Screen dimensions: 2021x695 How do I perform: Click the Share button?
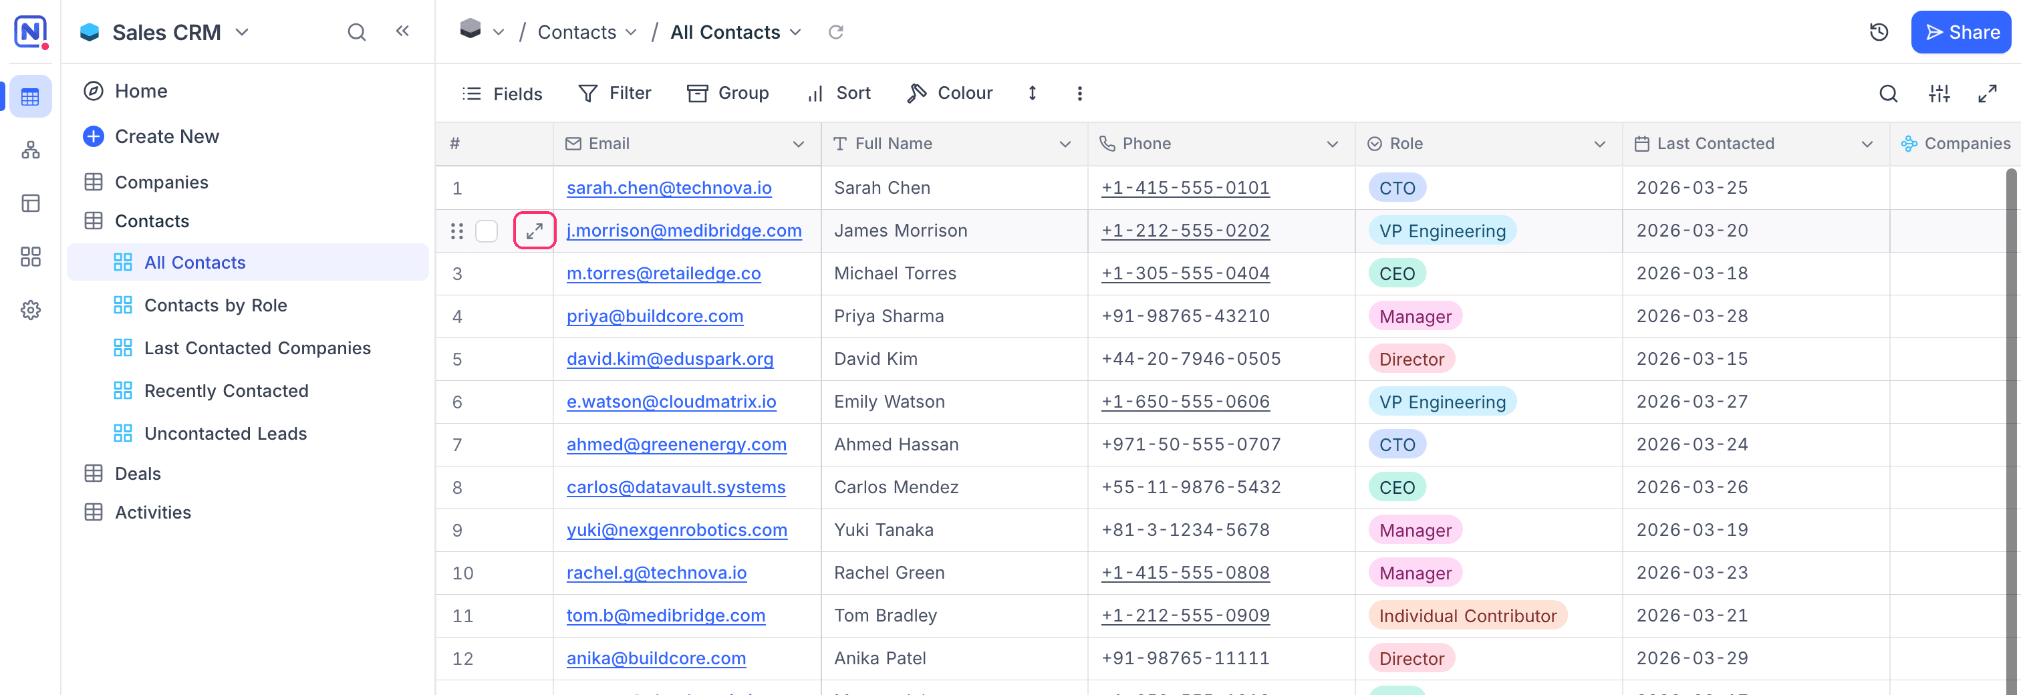pos(1961,32)
